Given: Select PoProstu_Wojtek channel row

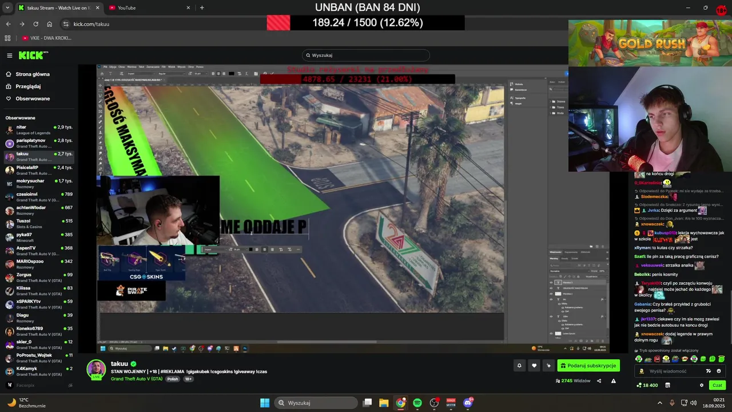Looking at the screenshot, I should [x=39, y=358].
